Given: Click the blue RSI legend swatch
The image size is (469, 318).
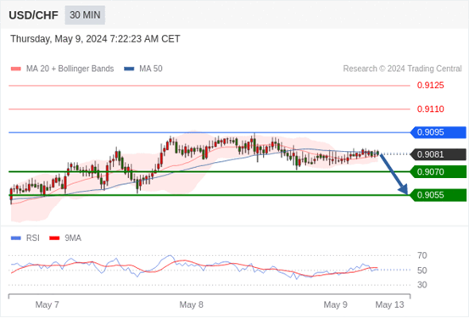Looking at the screenshot, I should pos(16,238).
